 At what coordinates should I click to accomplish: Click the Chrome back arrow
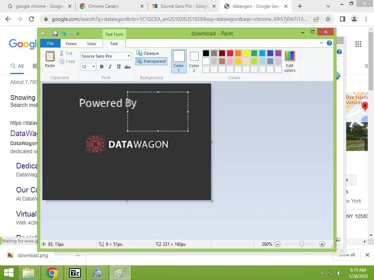click(8, 19)
